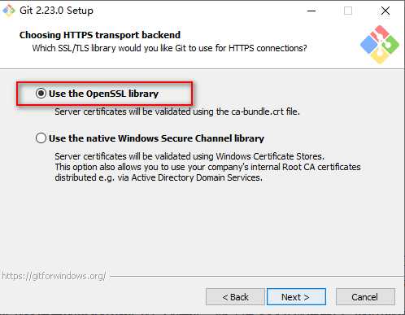This screenshot has width=405, height=315.
Task: Proceed with the 'Next >' button
Action: coord(296,297)
